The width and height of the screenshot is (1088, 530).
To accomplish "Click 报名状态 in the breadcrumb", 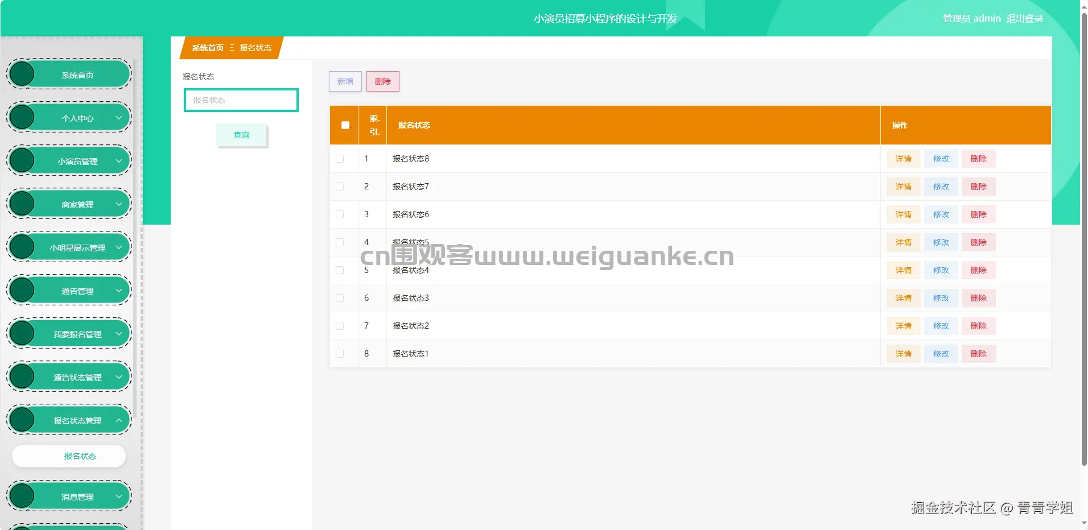I will tap(255, 48).
